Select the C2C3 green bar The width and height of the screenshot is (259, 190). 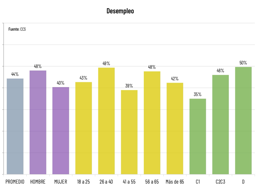click(220, 125)
